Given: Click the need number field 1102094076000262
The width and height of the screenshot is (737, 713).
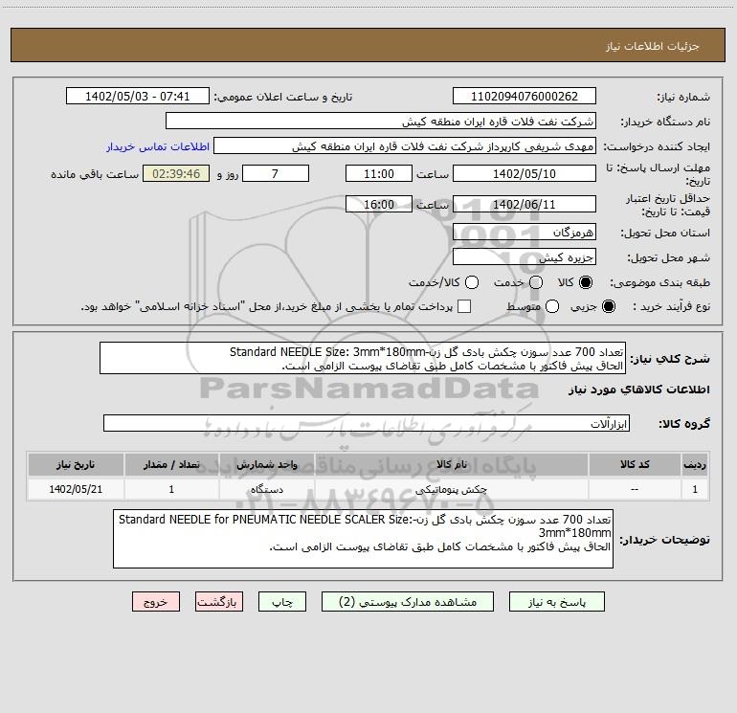Looking at the screenshot, I should pyautogui.click(x=525, y=96).
